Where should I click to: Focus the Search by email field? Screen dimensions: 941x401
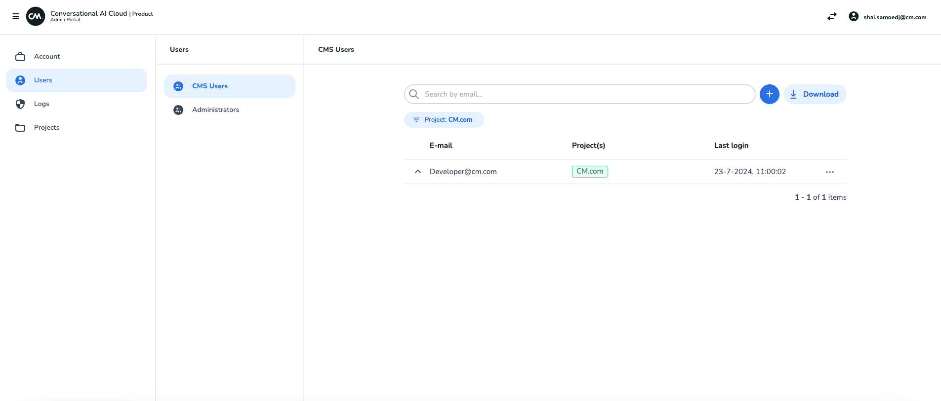[583, 94]
